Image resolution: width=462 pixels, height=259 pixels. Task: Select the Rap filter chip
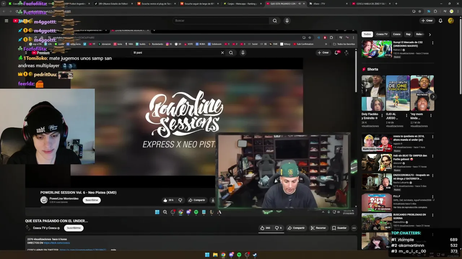point(408,34)
